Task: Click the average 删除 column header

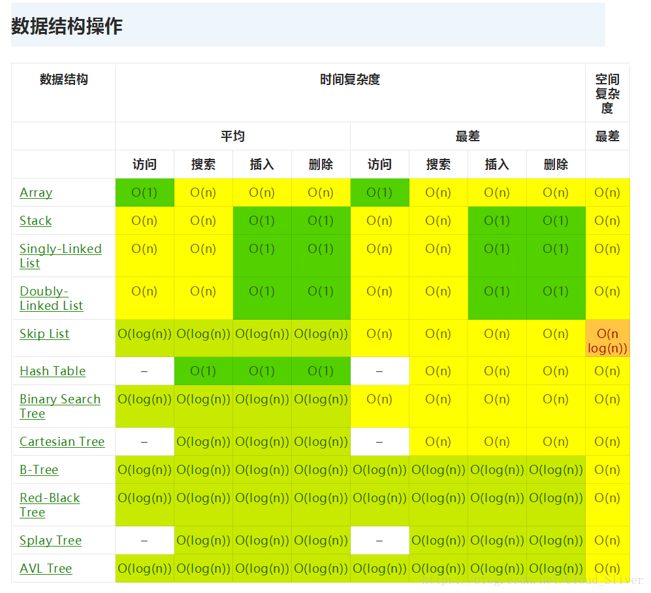Action: click(x=321, y=164)
